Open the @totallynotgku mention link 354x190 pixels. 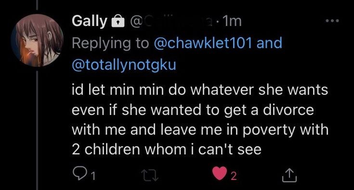pos(124,65)
